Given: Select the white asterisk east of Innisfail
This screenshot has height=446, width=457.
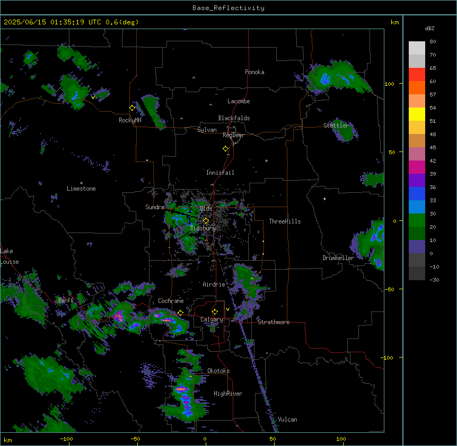Looking at the screenshot, I should (x=266, y=160).
